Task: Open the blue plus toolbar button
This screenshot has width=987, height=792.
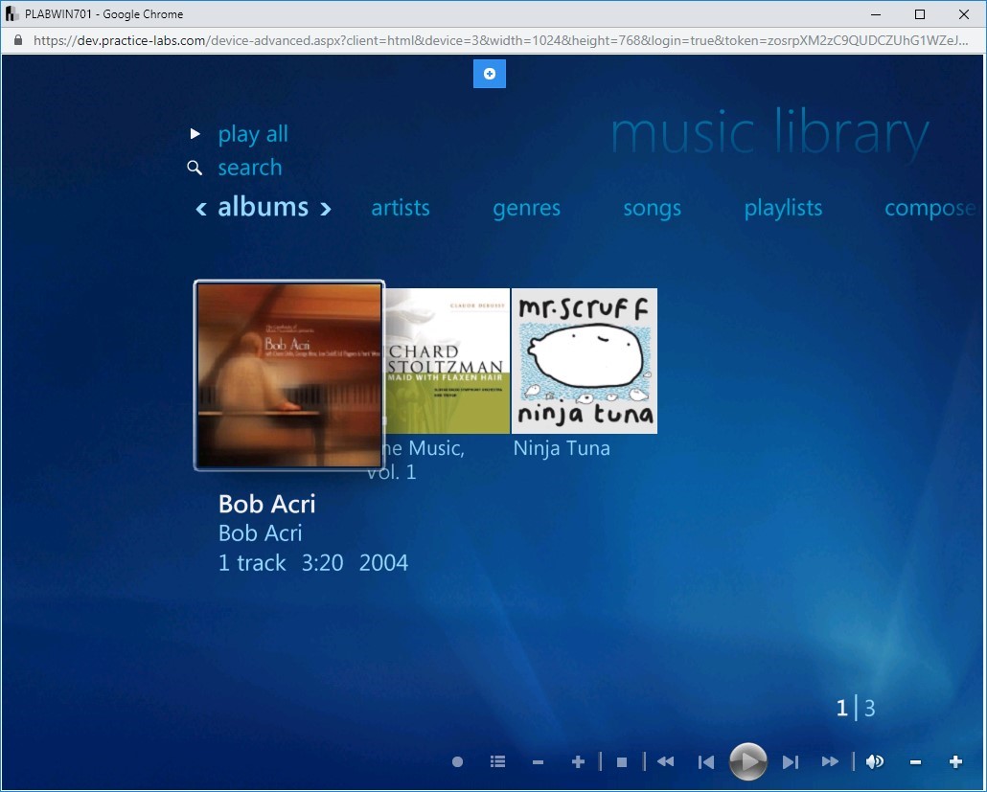Action: click(489, 74)
